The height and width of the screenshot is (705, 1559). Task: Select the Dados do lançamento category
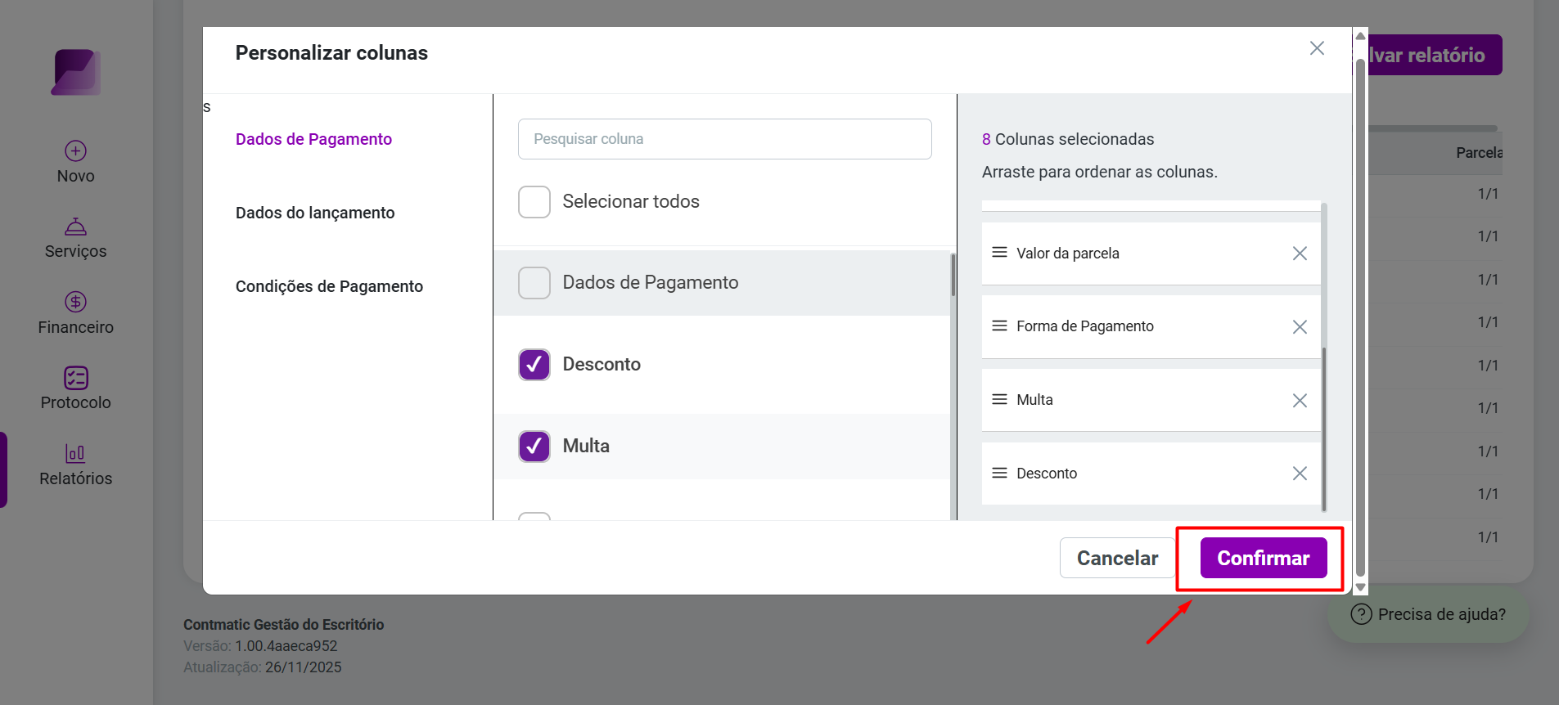pos(315,213)
